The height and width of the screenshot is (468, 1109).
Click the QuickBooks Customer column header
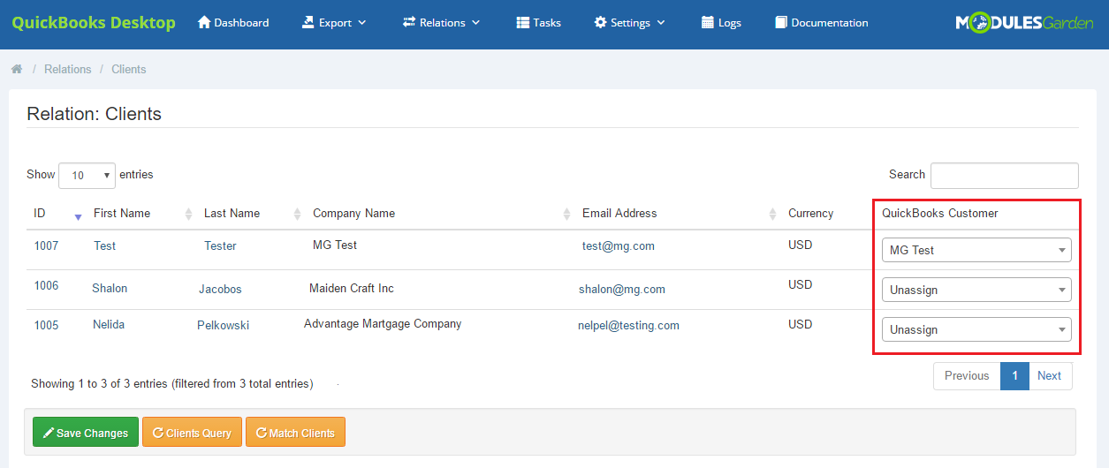[x=939, y=213]
